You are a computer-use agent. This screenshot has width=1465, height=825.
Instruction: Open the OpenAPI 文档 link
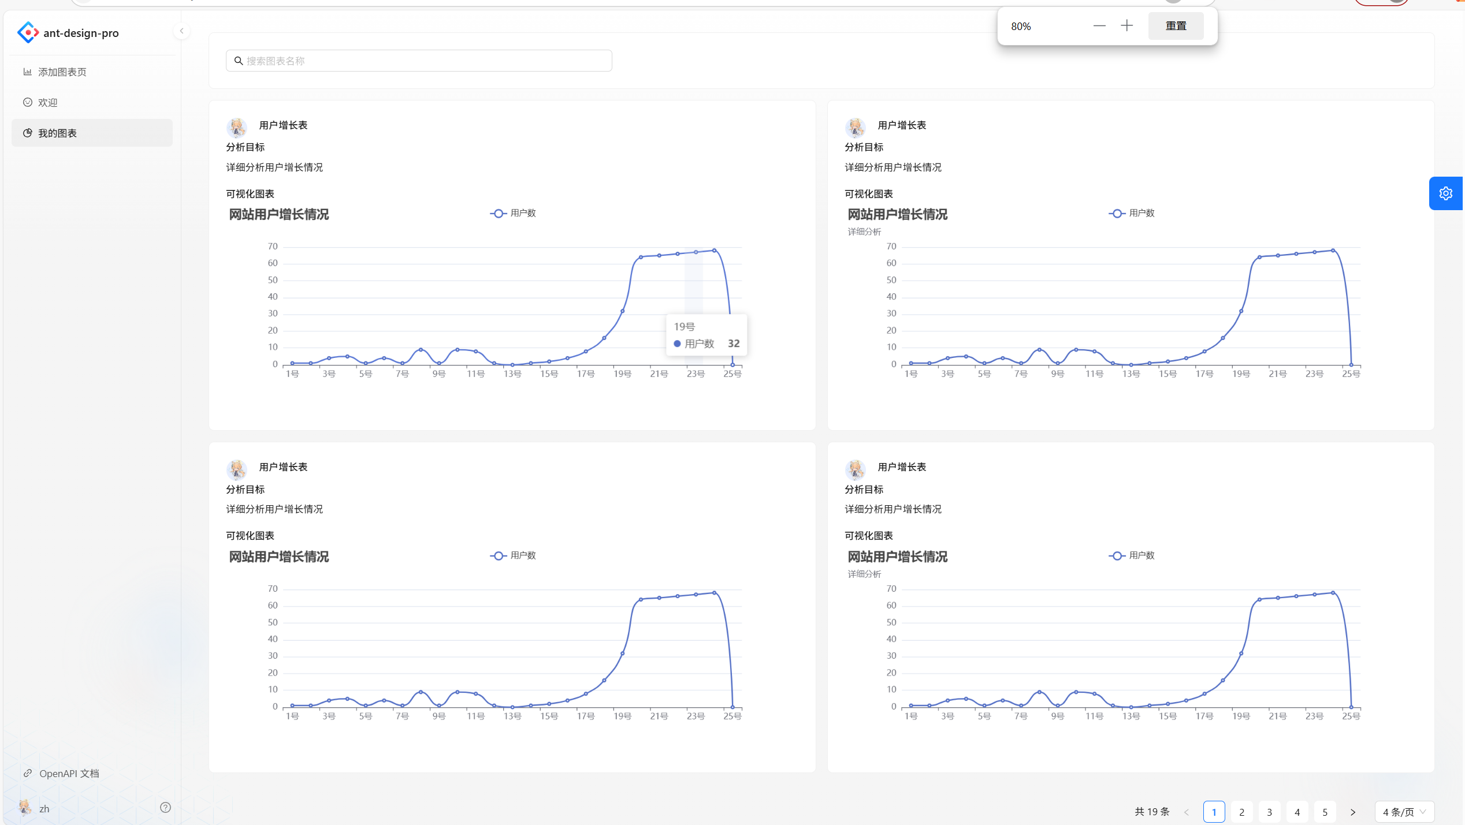pyautogui.click(x=69, y=774)
